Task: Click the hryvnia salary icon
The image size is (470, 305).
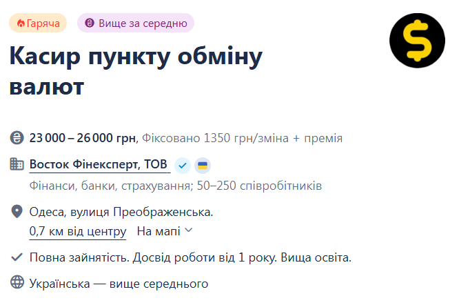Action: point(17,138)
